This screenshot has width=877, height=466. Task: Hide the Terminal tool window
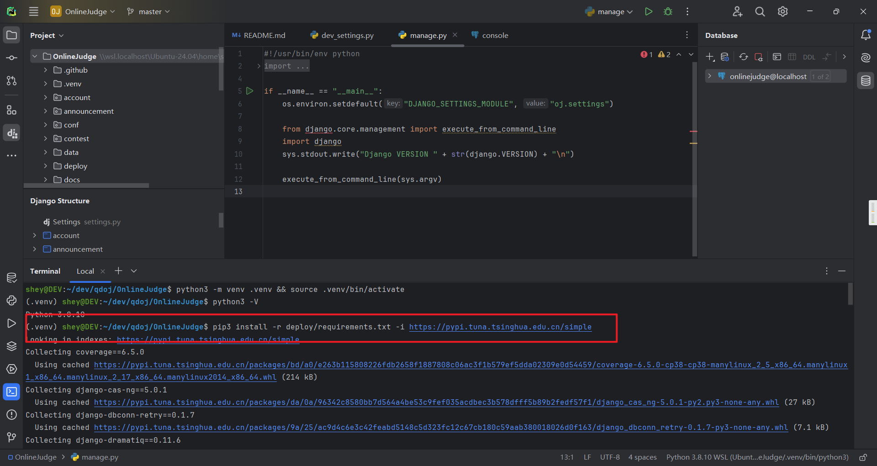842,271
